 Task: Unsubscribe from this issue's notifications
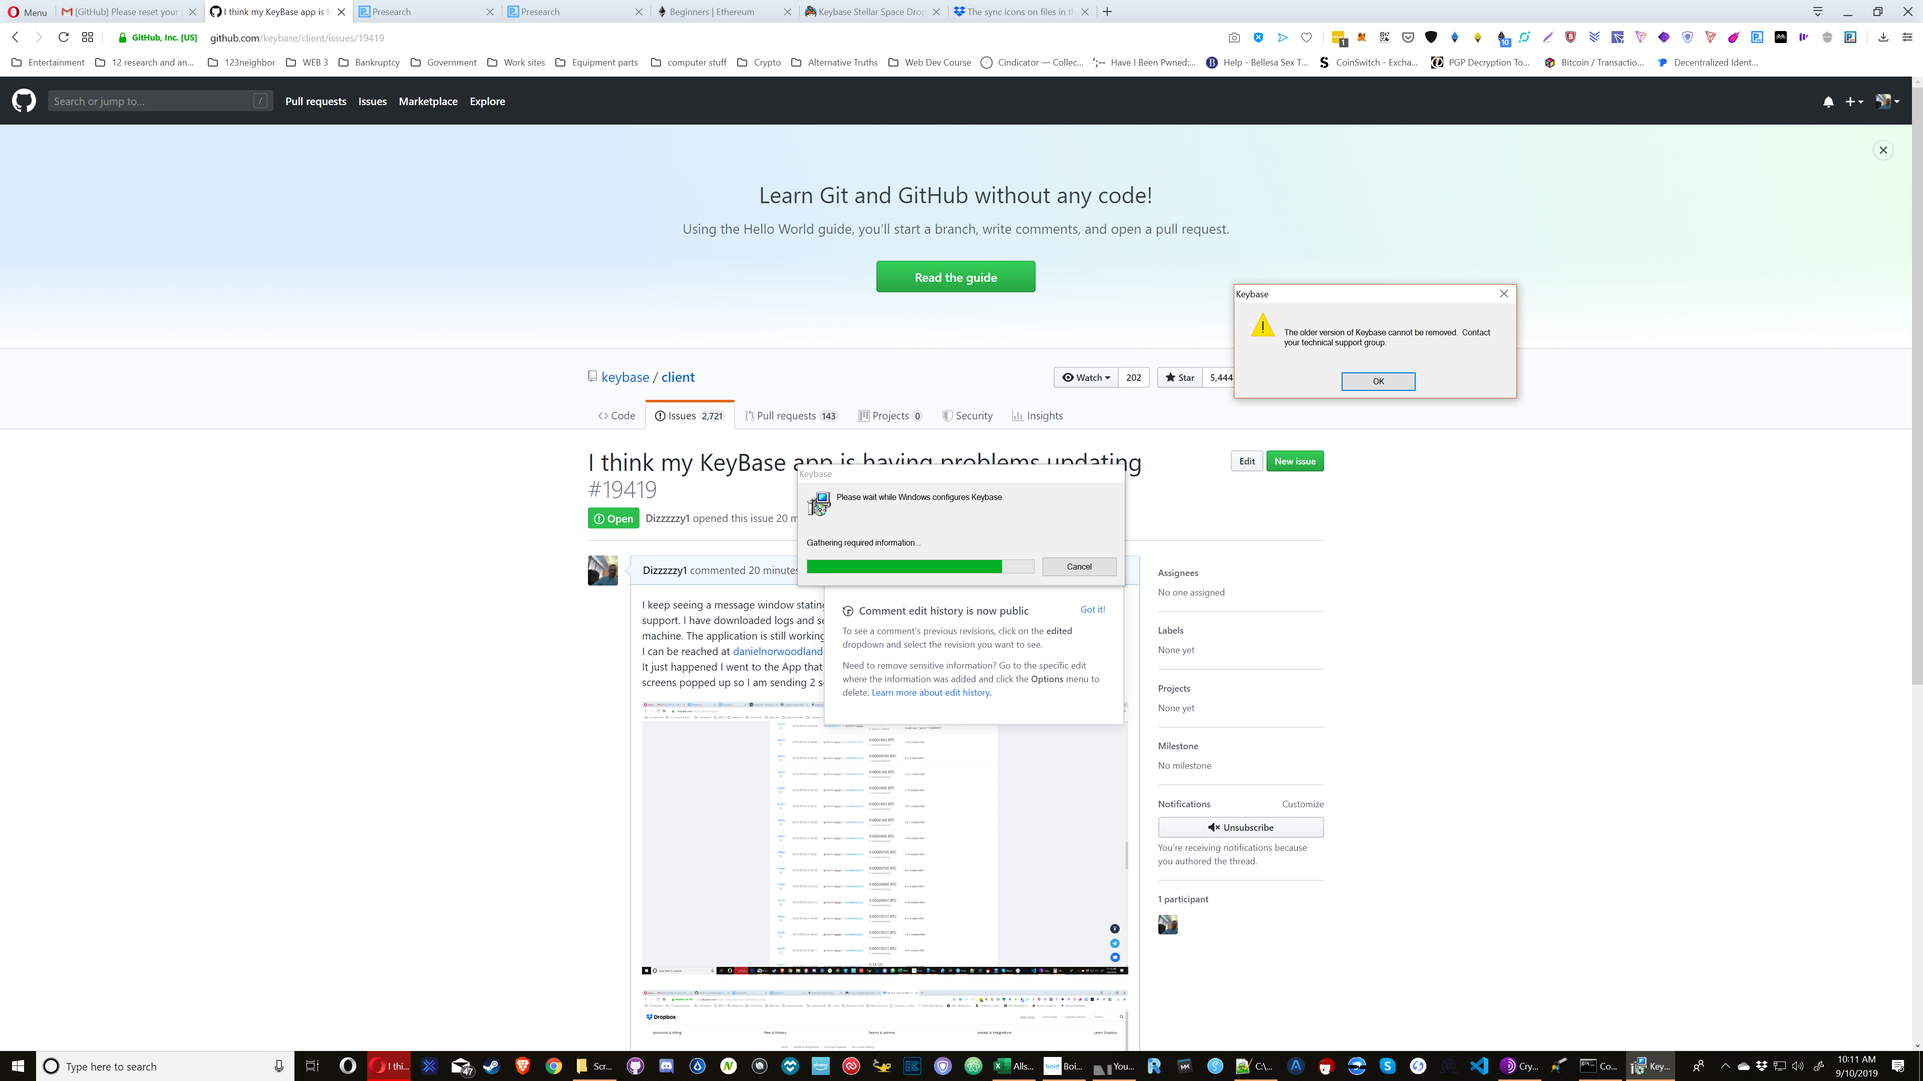(x=1240, y=827)
